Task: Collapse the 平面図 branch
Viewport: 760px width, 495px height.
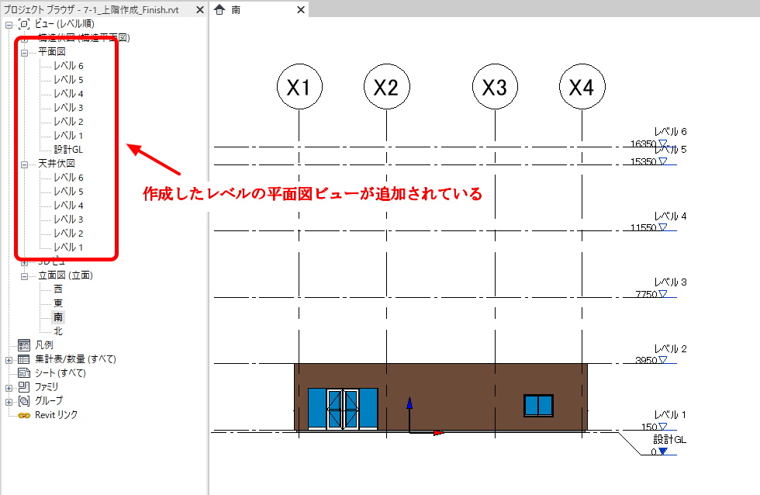Action: [24, 52]
